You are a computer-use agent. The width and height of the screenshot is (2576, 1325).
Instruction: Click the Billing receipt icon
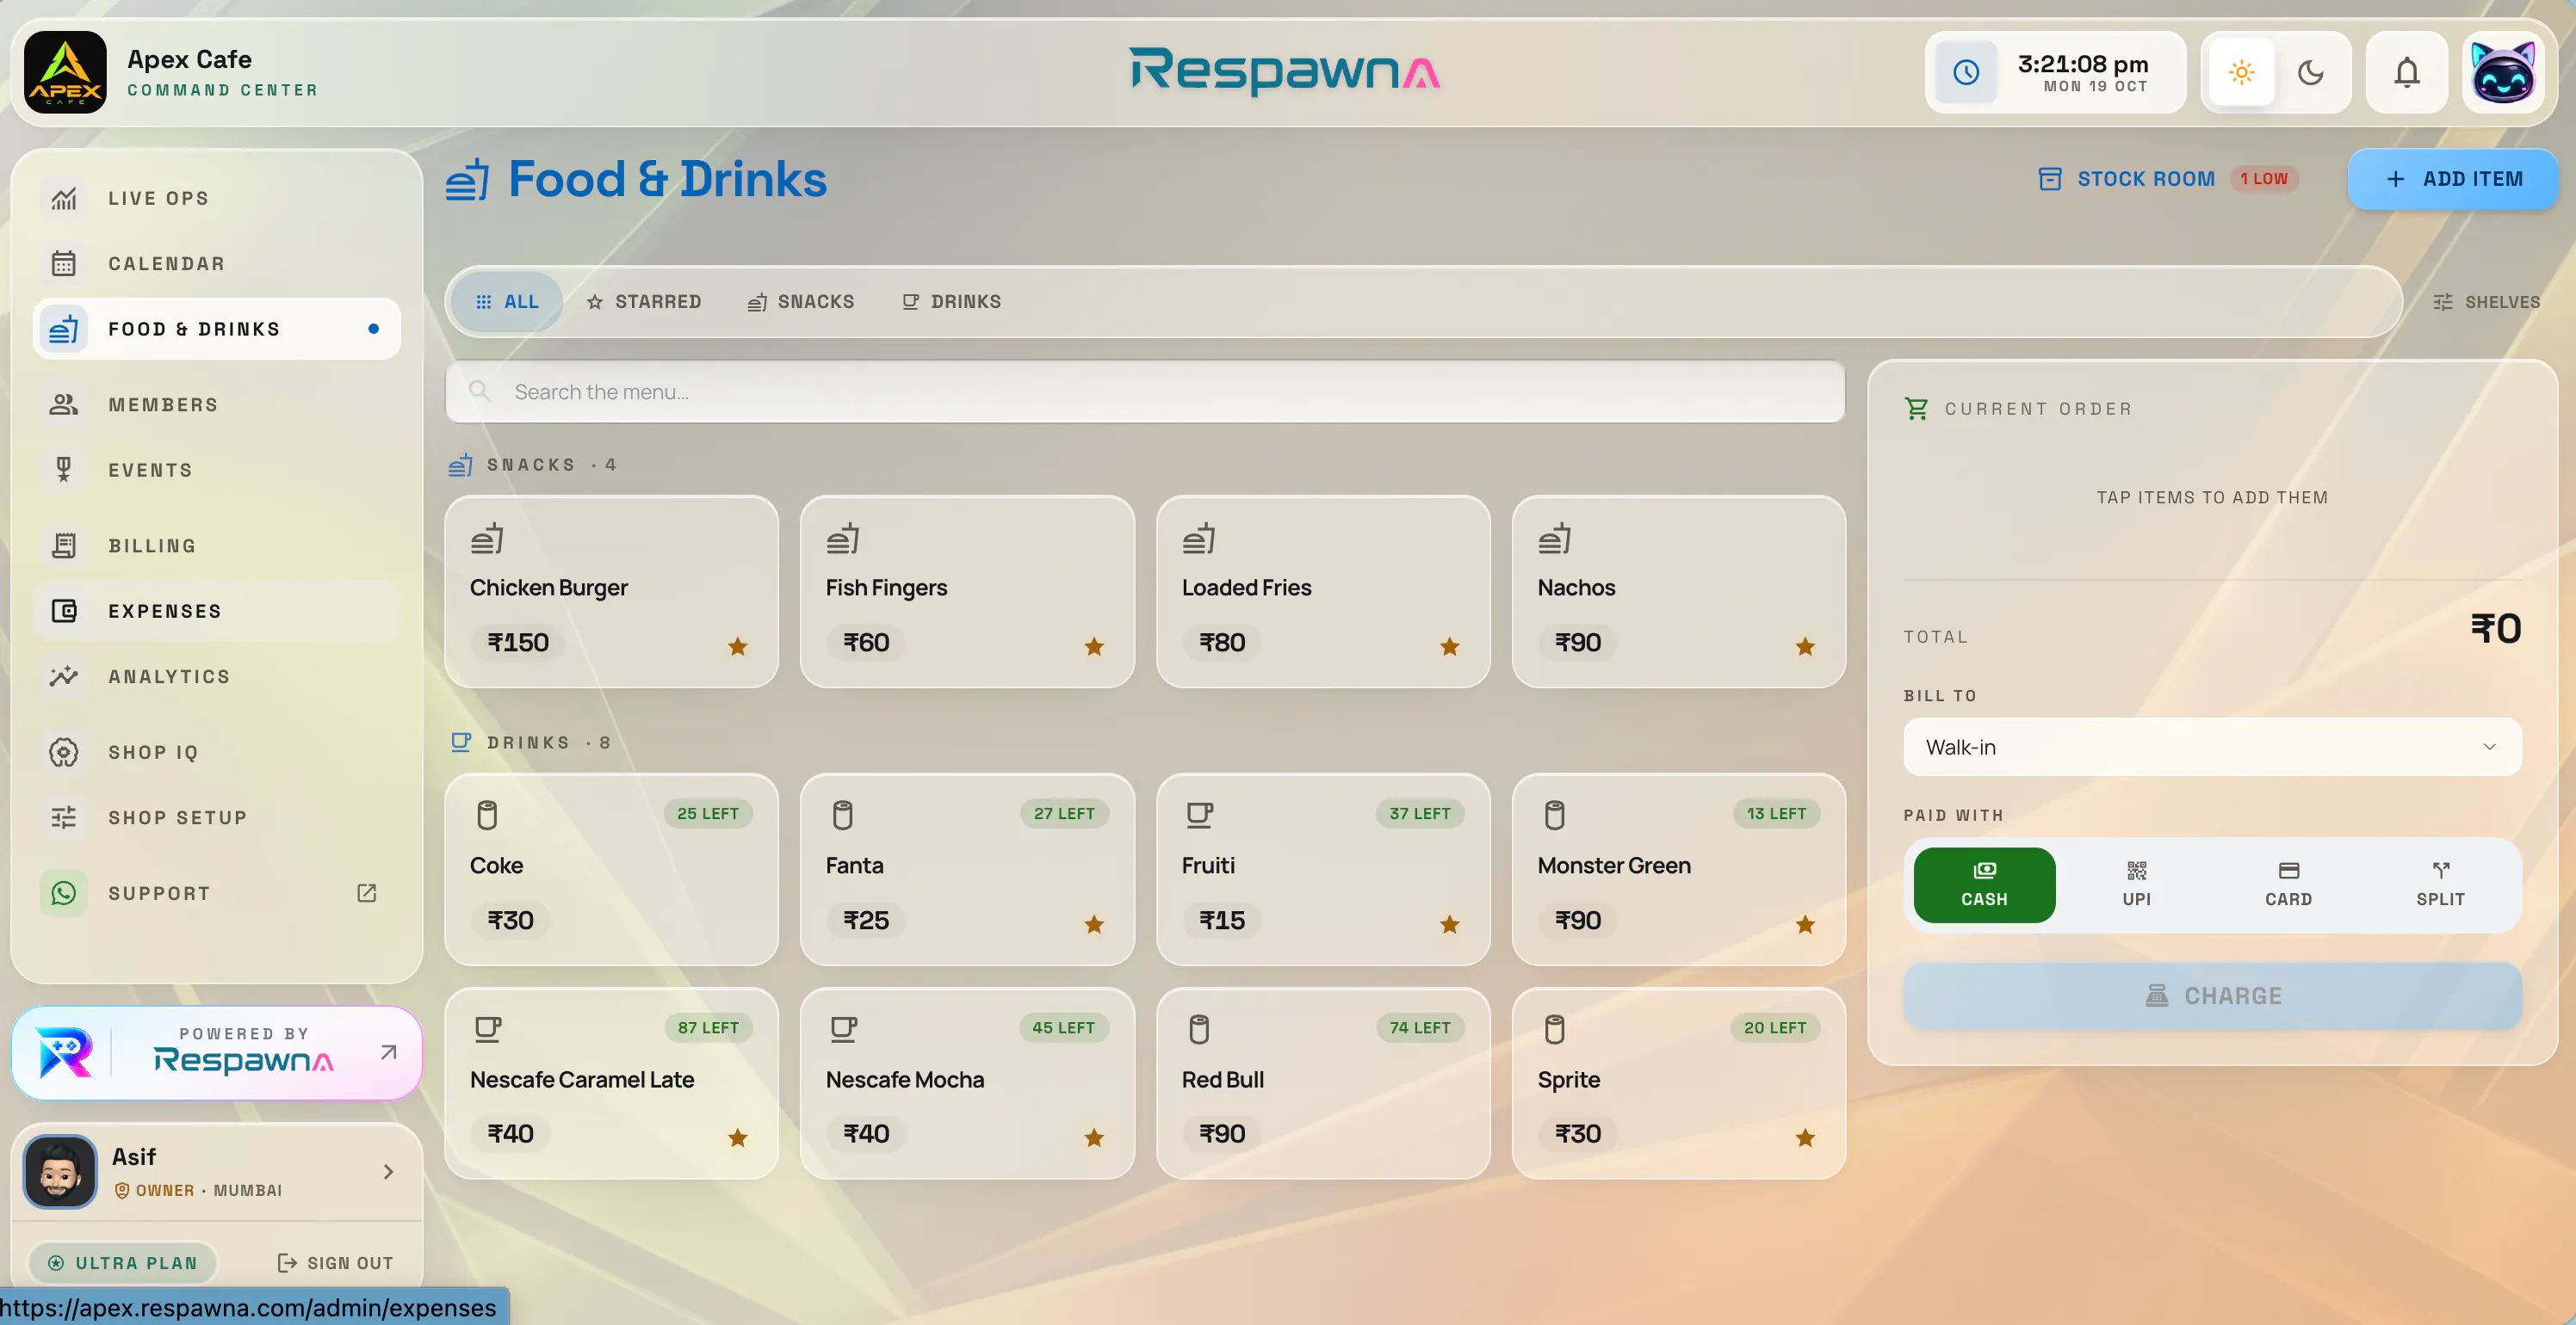64,545
